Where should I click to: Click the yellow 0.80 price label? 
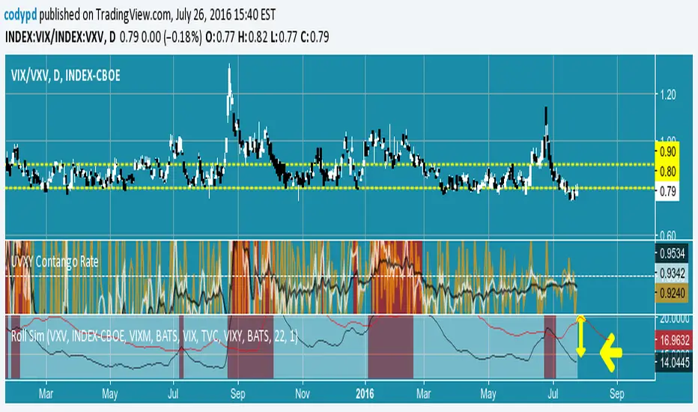coord(668,172)
